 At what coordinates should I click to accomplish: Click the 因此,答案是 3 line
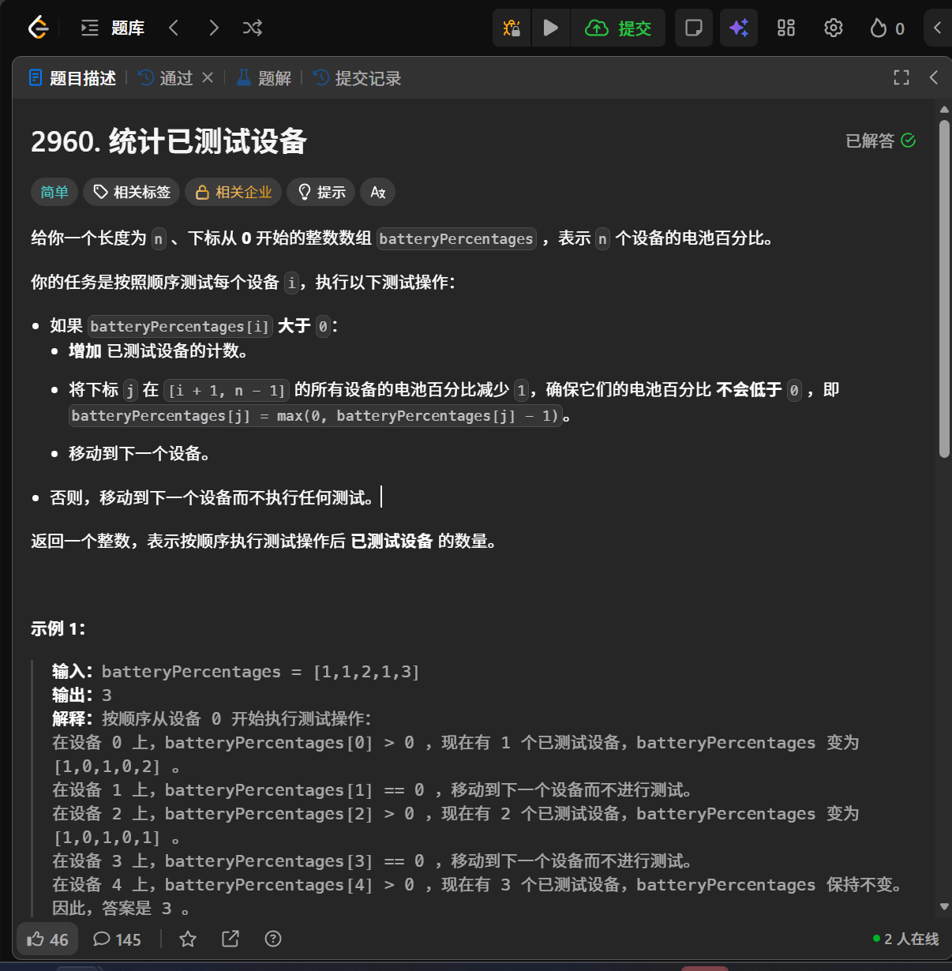point(121,909)
